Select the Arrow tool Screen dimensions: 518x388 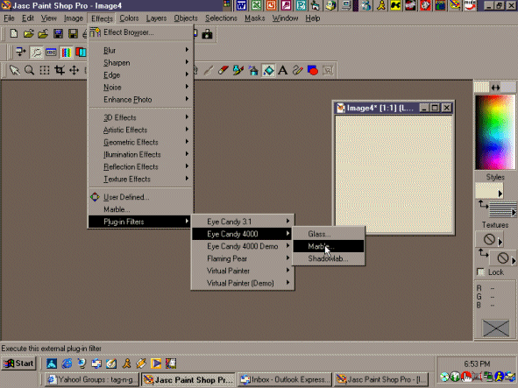[14, 70]
